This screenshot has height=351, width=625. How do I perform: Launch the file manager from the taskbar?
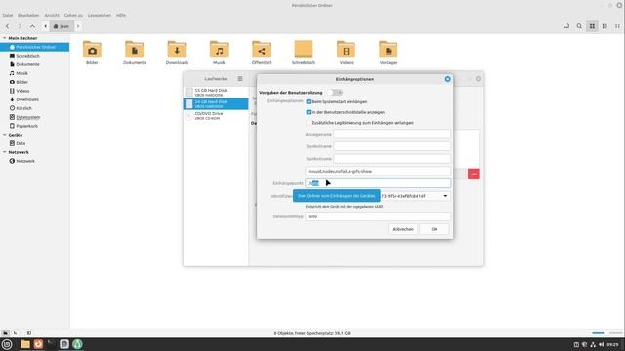pos(25,344)
